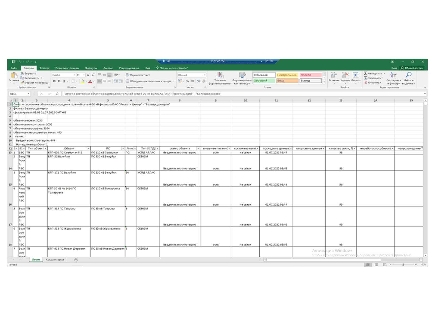This screenshot has width=435, height=326.
Task: Open Комментарии sheet tab
Action: [55, 260]
